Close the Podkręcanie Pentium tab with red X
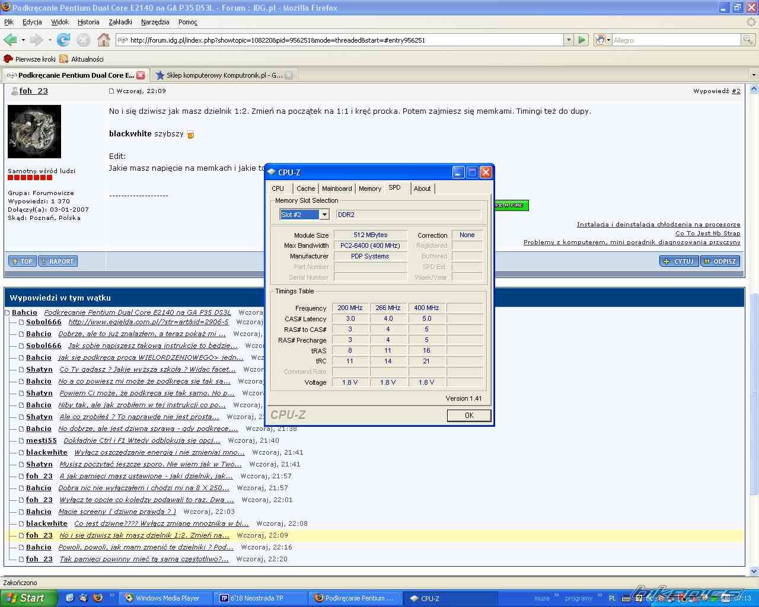 [x=141, y=75]
